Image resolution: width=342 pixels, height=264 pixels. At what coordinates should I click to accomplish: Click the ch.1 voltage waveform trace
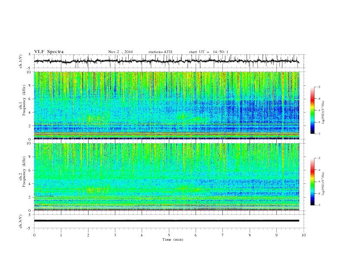click(x=166, y=61)
